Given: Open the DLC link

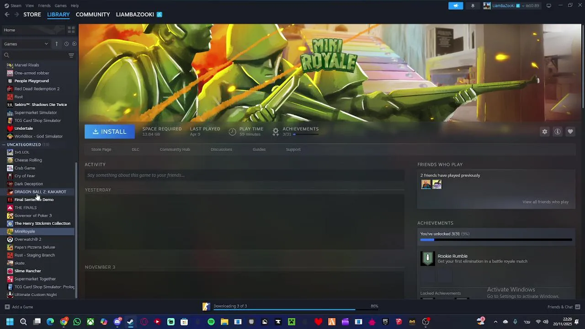Looking at the screenshot, I should pos(135,149).
